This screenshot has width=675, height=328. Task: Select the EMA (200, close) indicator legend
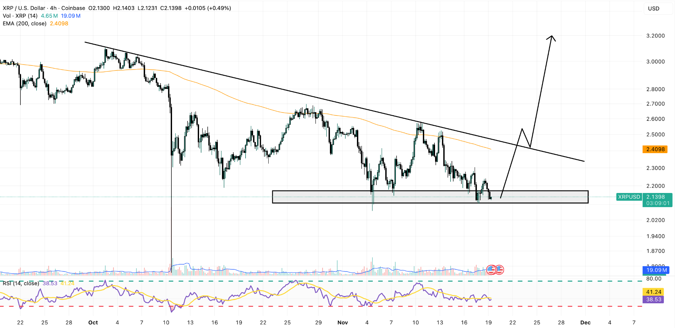tap(24, 24)
